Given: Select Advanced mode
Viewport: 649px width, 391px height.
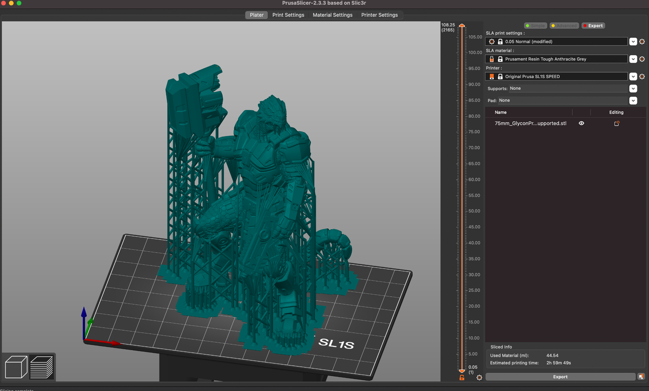Looking at the screenshot, I should [564, 25].
